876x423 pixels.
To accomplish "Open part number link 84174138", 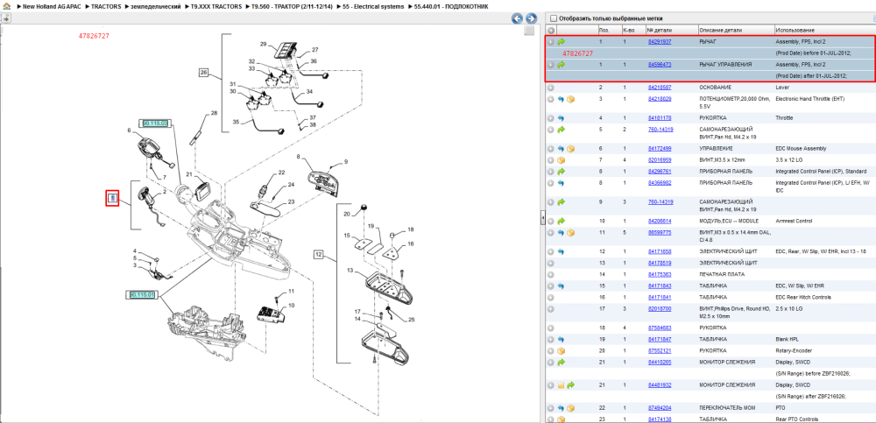I will tap(660, 419).
